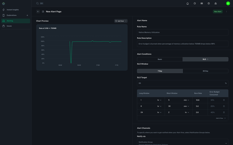The height and width of the screenshot is (145, 233).
Task: Click the Rule Description input field
Action: [x=183, y=44]
